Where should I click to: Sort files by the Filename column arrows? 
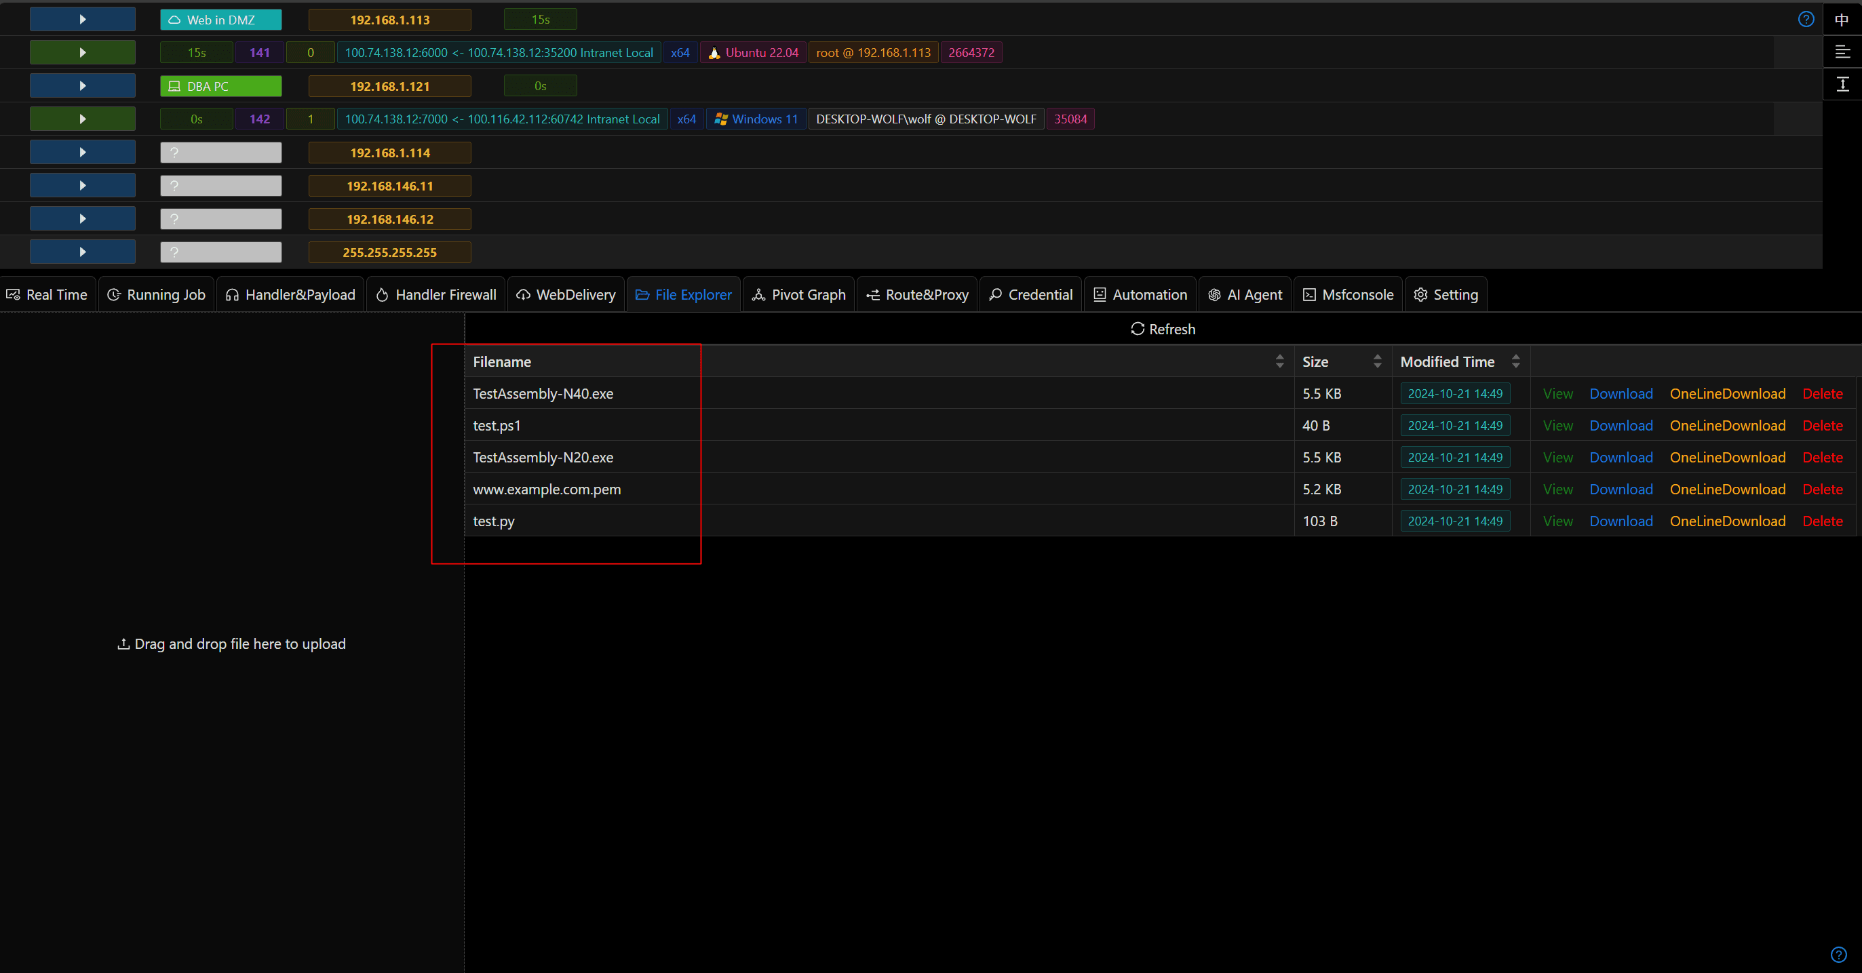1279,362
